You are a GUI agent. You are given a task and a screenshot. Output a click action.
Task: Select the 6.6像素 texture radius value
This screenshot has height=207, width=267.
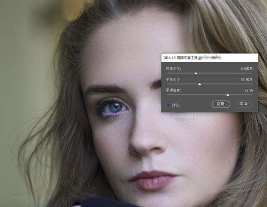(x=247, y=69)
